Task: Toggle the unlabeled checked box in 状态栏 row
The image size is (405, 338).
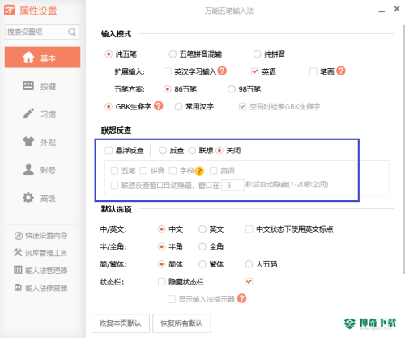Action: click(x=249, y=282)
